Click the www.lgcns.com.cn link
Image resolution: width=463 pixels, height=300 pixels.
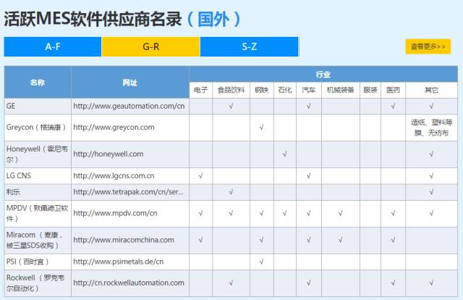click(x=114, y=176)
